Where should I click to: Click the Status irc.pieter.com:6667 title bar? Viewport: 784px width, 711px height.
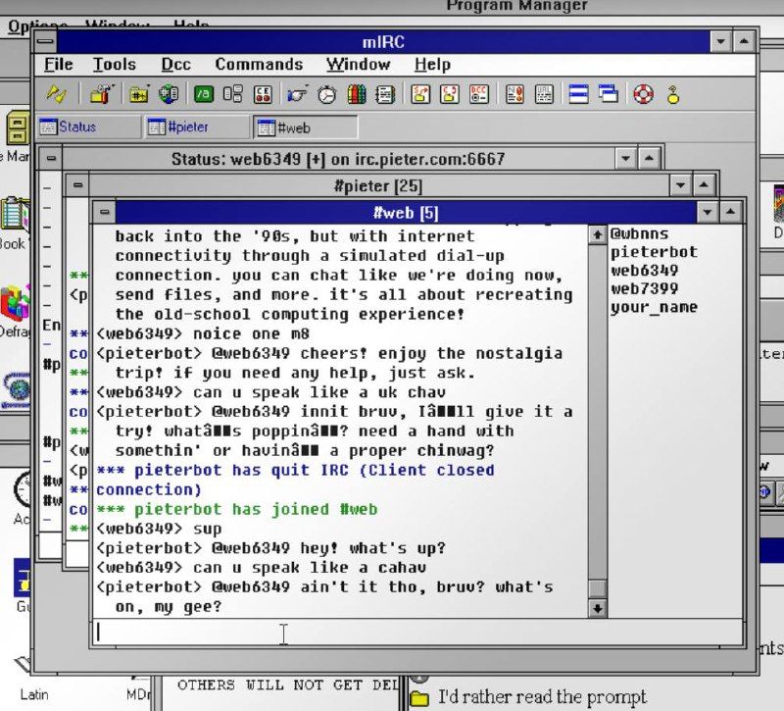[338, 159]
